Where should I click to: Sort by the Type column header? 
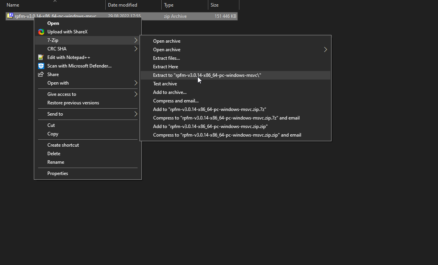pyautogui.click(x=185, y=5)
